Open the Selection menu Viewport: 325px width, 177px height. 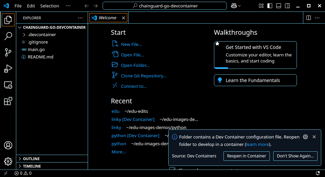[49, 6]
